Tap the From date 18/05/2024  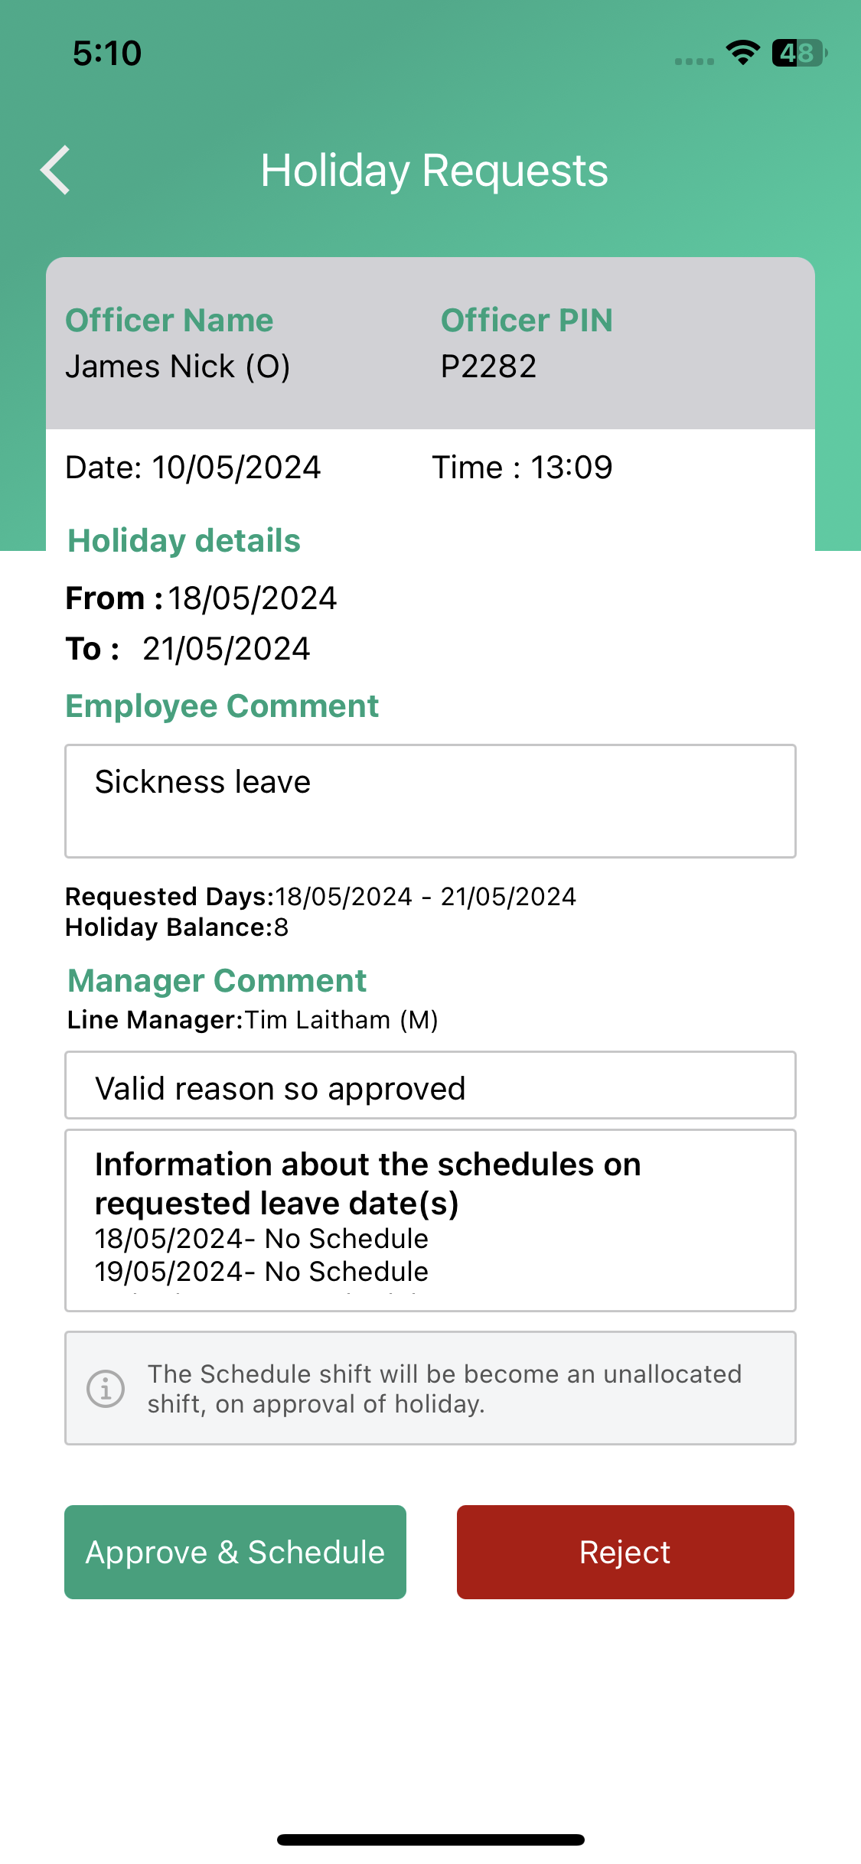coord(253,598)
